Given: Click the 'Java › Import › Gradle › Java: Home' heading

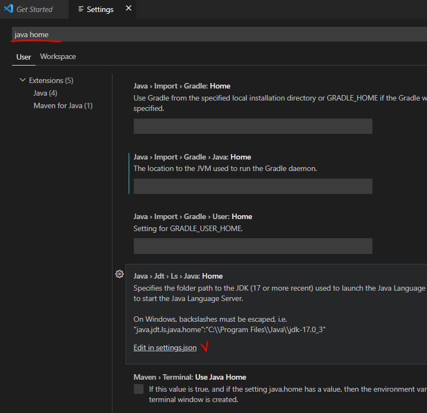Looking at the screenshot, I should pos(192,157).
